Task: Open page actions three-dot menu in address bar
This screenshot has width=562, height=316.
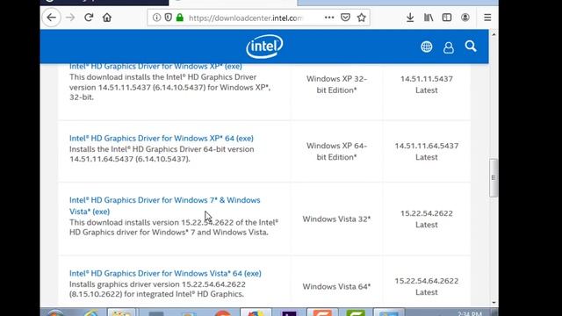Action: (329, 18)
